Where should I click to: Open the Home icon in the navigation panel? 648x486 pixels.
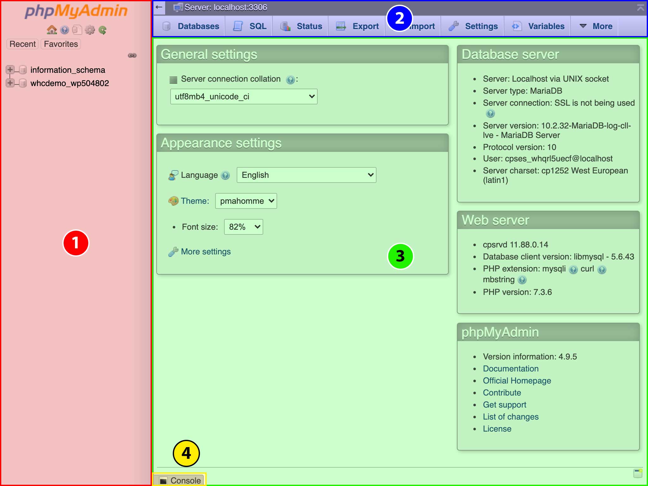pyautogui.click(x=52, y=30)
